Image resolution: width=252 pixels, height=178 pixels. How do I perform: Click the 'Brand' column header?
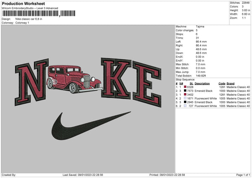tap(231, 84)
